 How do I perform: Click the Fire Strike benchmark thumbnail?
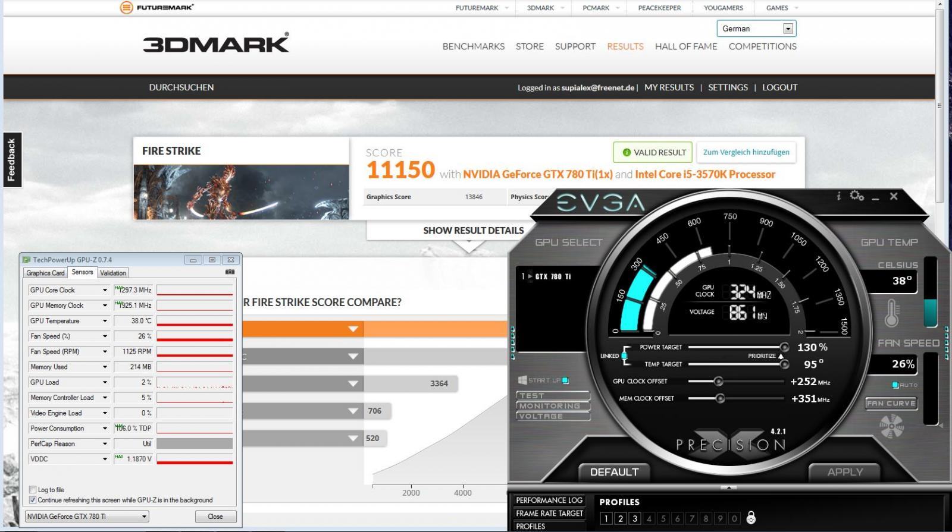click(x=241, y=192)
